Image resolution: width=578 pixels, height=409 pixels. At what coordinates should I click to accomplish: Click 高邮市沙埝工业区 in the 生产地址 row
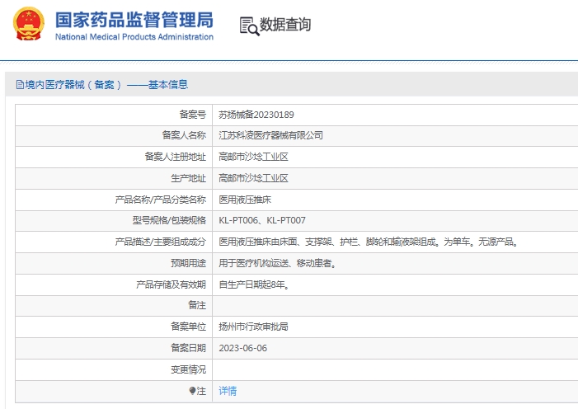click(x=253, y=178)
